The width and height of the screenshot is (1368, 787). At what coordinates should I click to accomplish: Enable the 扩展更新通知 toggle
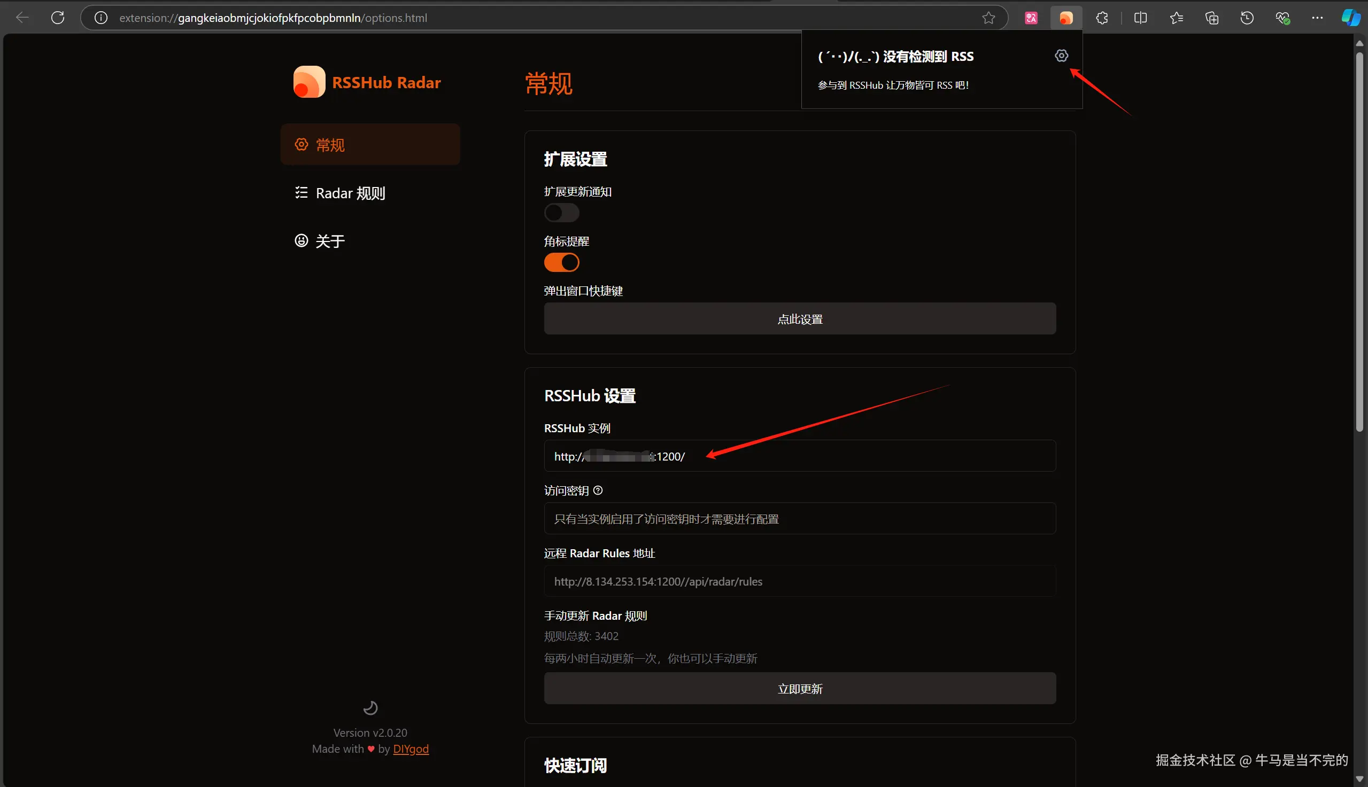(x=561, y=213)
